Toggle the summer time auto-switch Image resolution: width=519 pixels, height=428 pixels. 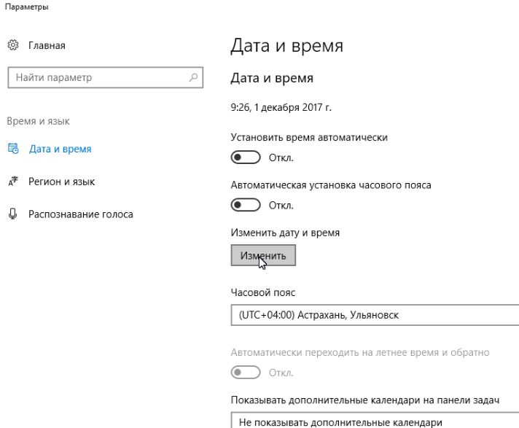pyautogui.click(x=246, y=373)
